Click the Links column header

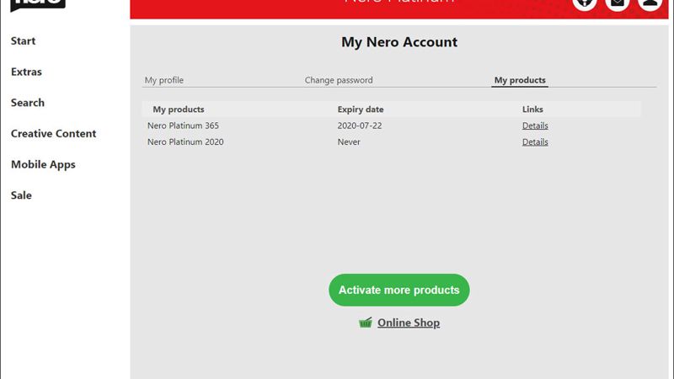click(532, 109)
